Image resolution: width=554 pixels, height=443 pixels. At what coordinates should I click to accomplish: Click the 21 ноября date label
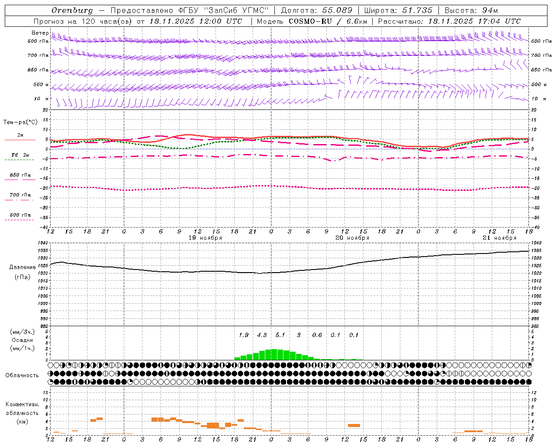[499, 238]
